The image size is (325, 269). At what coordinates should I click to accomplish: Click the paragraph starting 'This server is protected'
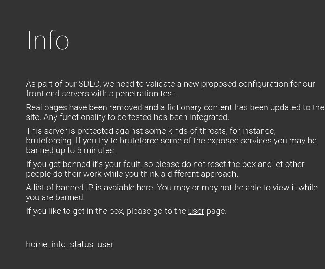click(x=171, y=141)
